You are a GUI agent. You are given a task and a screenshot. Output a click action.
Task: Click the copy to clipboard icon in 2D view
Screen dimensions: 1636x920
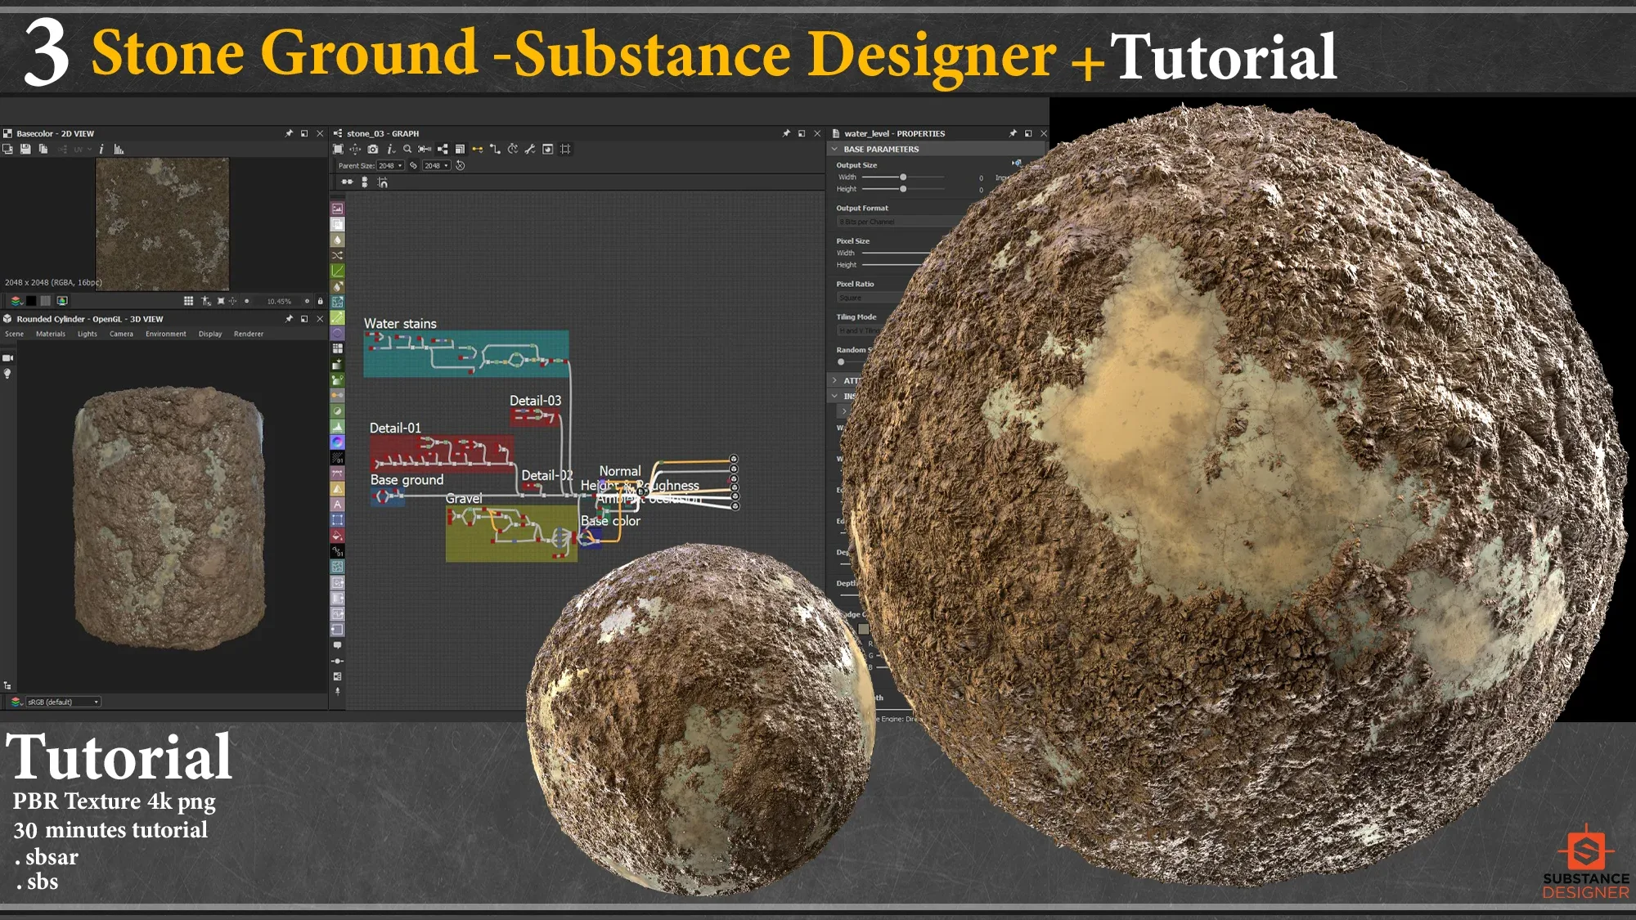click(x=43, y=149)
